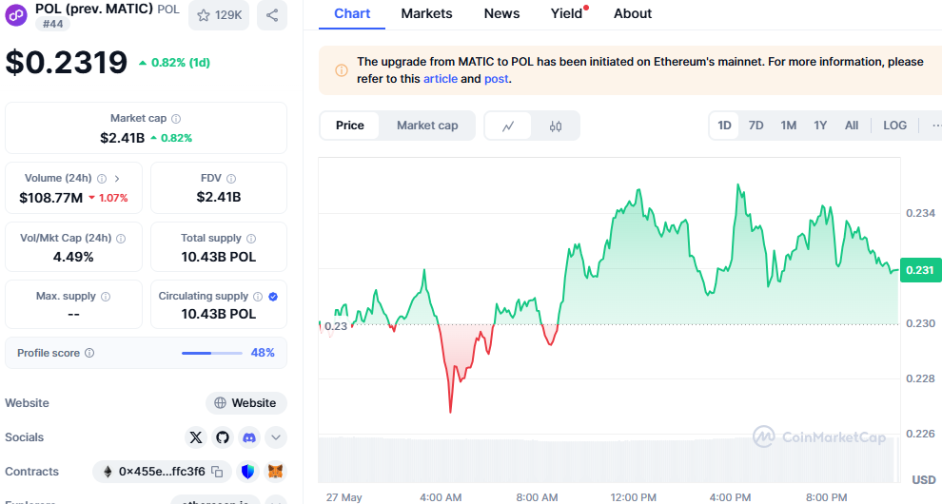Open the News tab

(x=501, y=14)
